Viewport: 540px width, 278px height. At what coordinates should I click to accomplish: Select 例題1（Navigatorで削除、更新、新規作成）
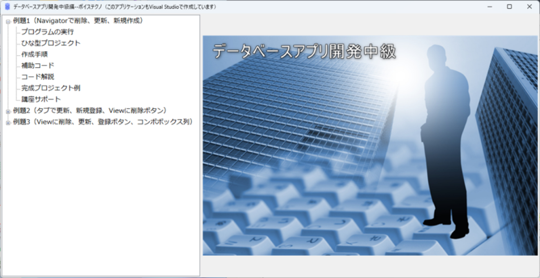point(78,20)
